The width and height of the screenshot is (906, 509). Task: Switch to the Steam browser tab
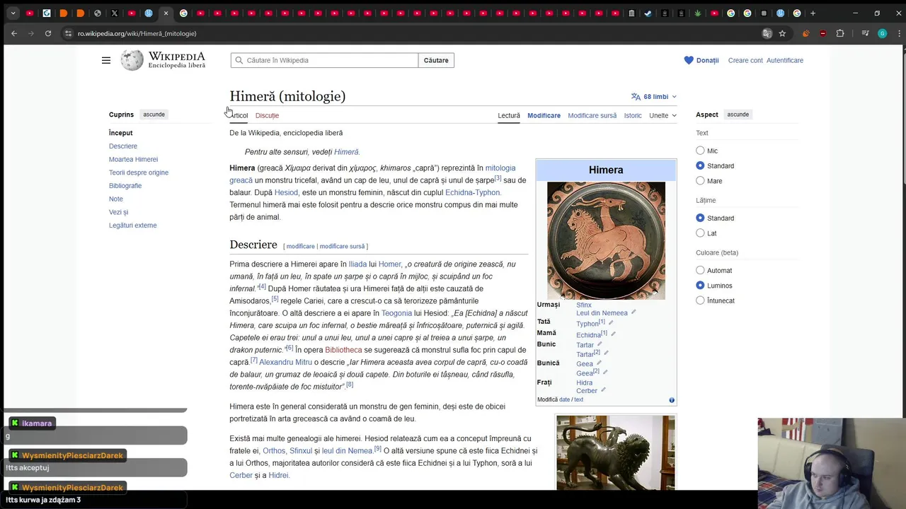point(648,13)
